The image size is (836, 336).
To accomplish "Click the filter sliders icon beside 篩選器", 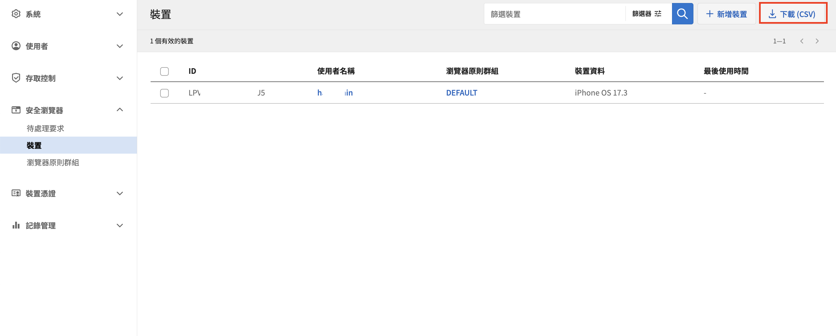I will click(x=658, y=14).
